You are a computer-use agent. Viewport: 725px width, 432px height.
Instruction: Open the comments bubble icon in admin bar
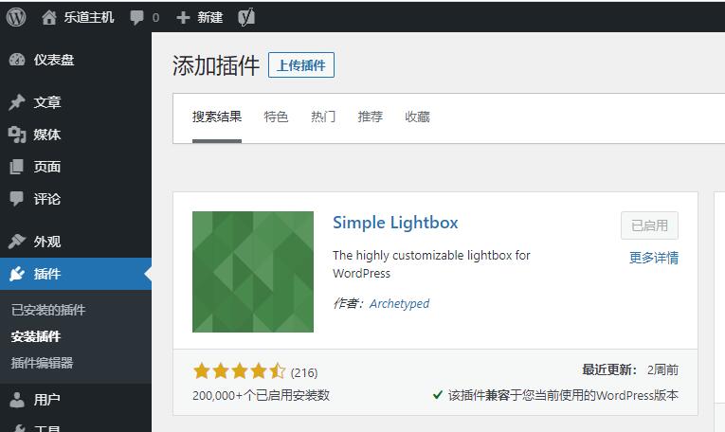click(x=136, y=18)
